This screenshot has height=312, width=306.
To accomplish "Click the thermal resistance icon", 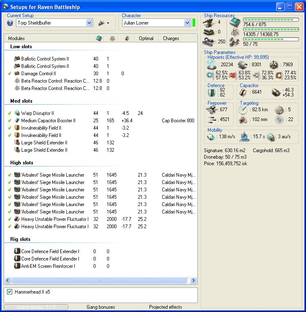I will click(x=233, y=75).
